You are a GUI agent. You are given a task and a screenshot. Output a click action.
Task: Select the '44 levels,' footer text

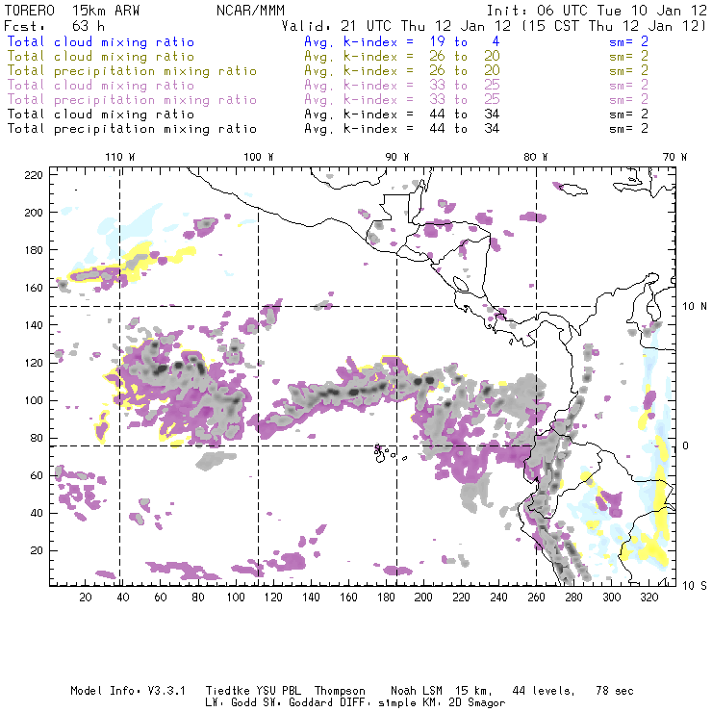pyautogui.click(x=544, y=691)
